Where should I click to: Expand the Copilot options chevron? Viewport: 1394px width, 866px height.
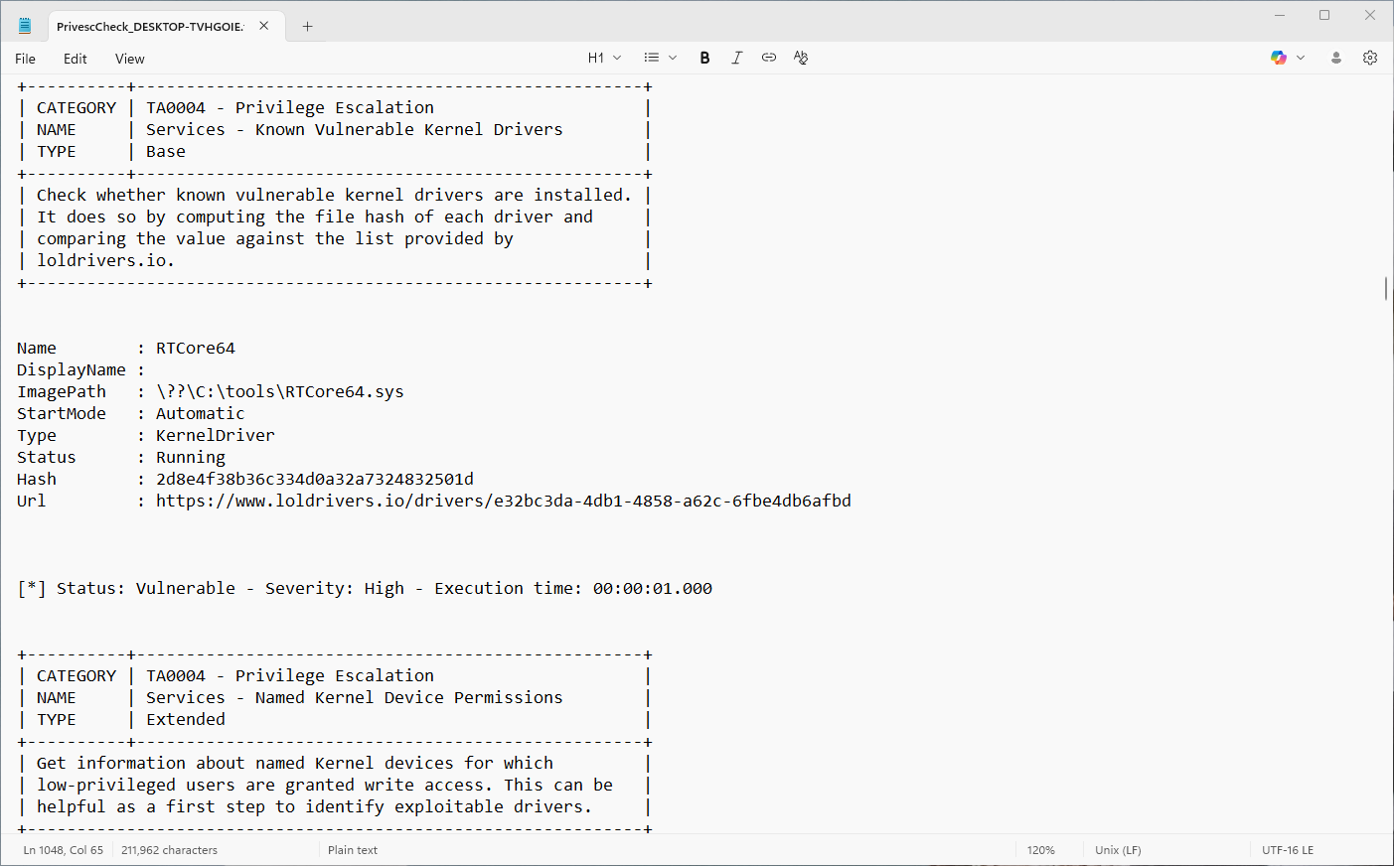point(1302,58)
